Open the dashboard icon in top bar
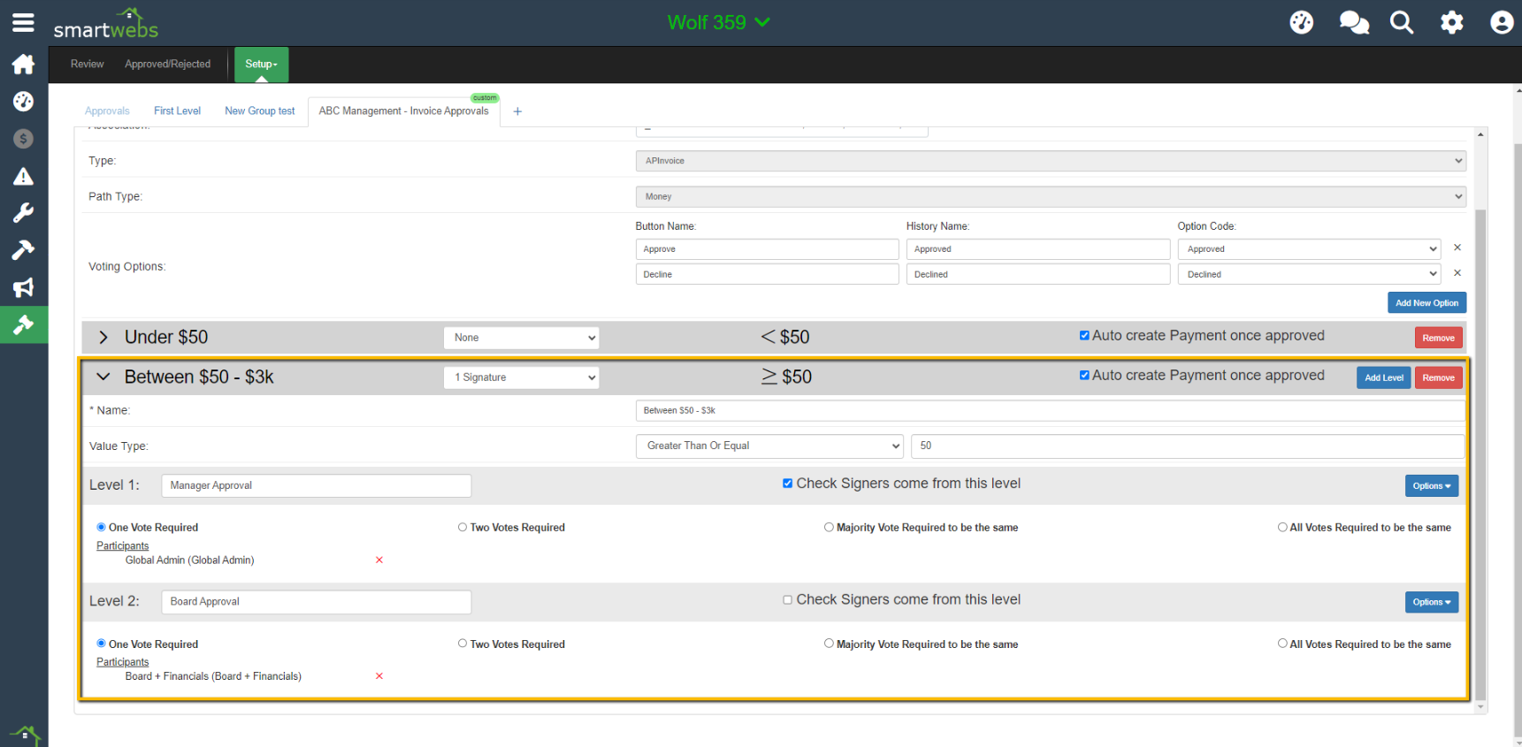Image resolution: width=1522 pixels, height=747 pixels. pos(1302,22)
